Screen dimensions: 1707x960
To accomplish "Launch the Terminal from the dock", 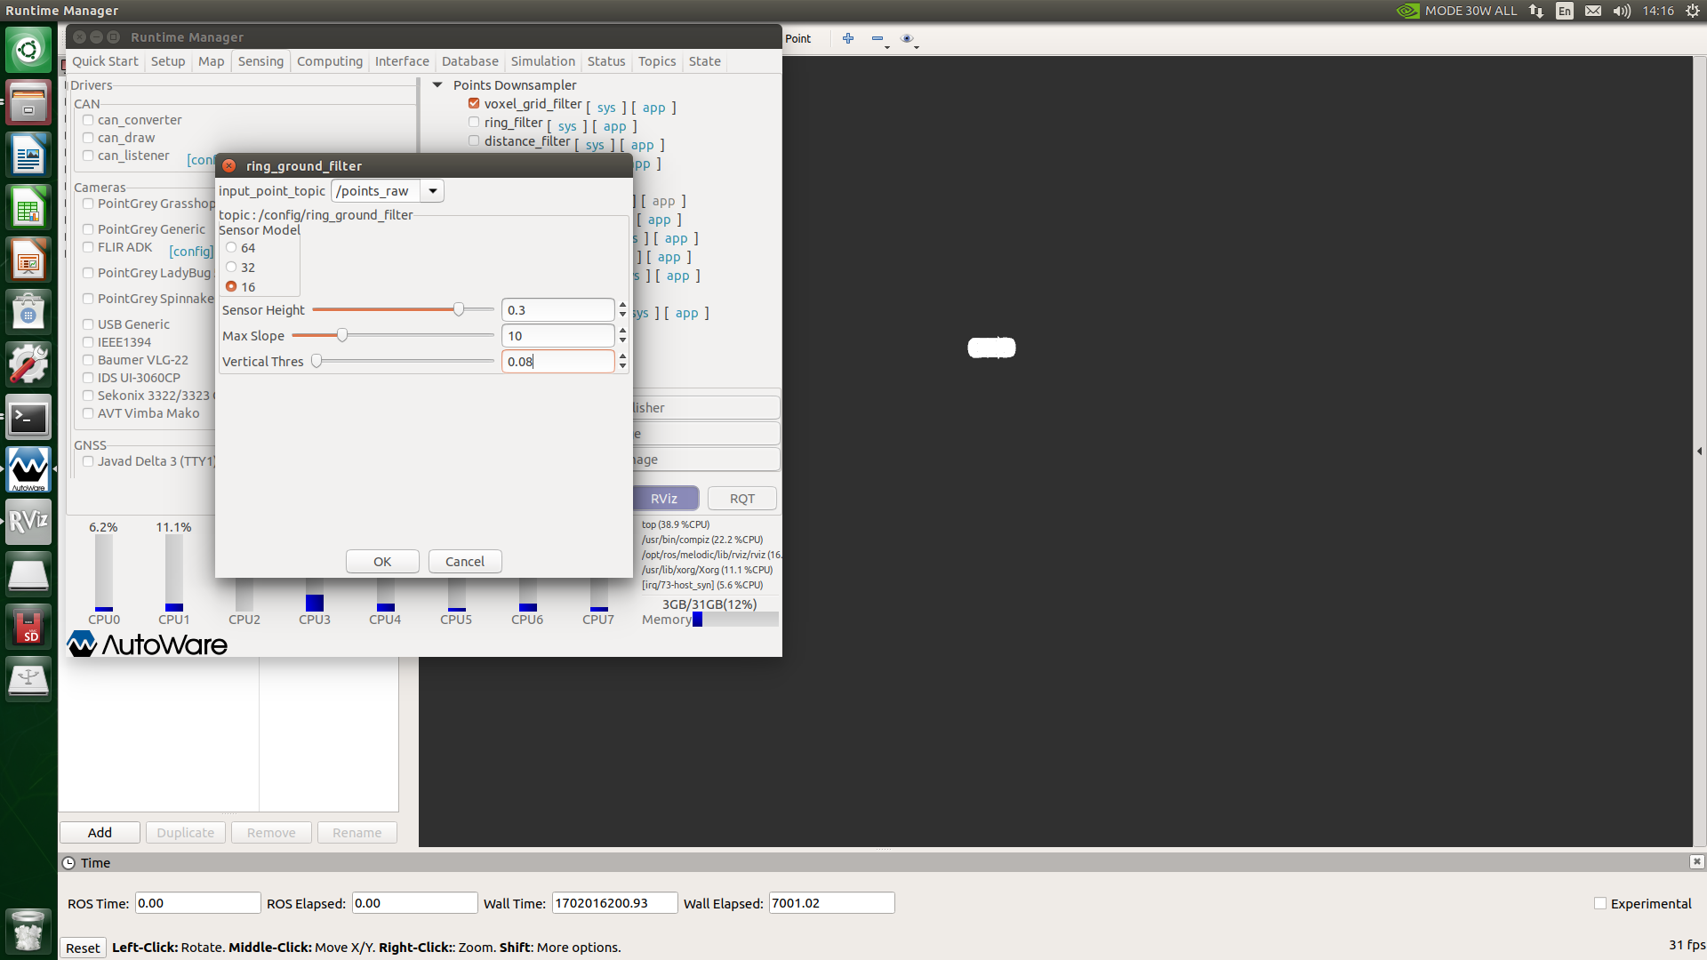I will (x=28, y=417).
